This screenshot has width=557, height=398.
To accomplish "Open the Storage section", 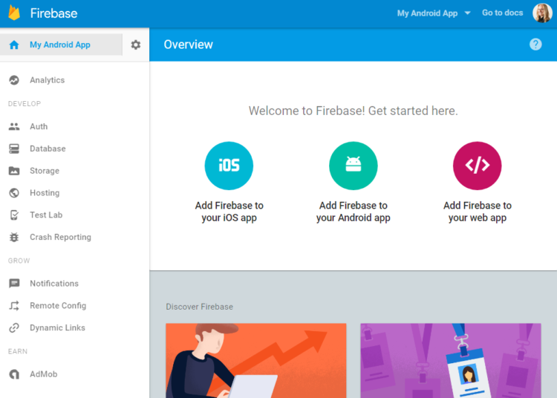I will [x=45, y=171].
